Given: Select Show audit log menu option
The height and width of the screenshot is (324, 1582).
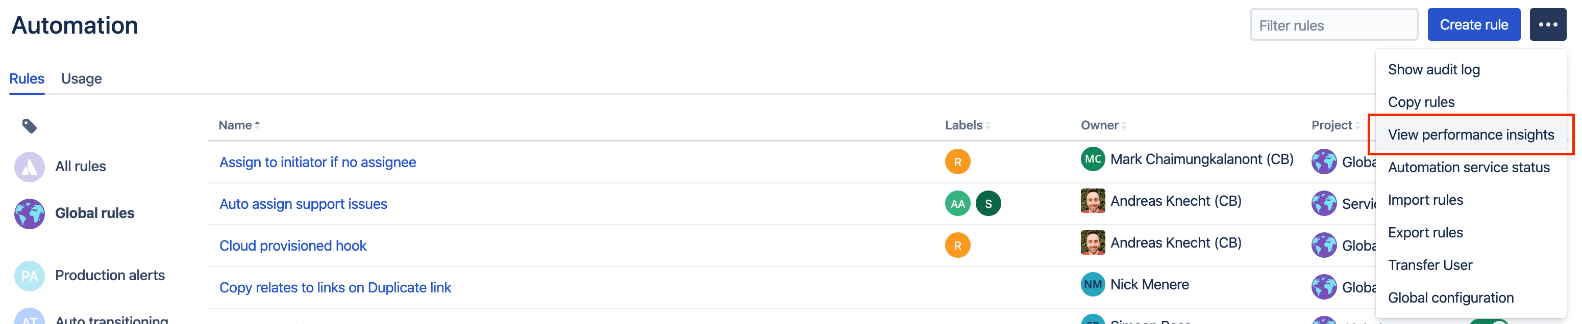Looking at the screenshot, I should click(1433, 70).
